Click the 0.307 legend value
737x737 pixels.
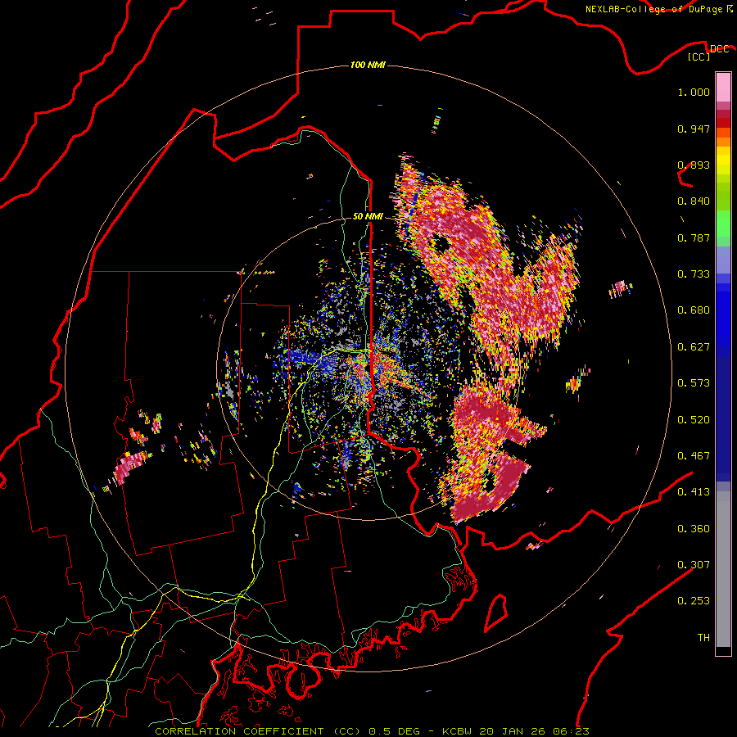click(x=694, y=565)
